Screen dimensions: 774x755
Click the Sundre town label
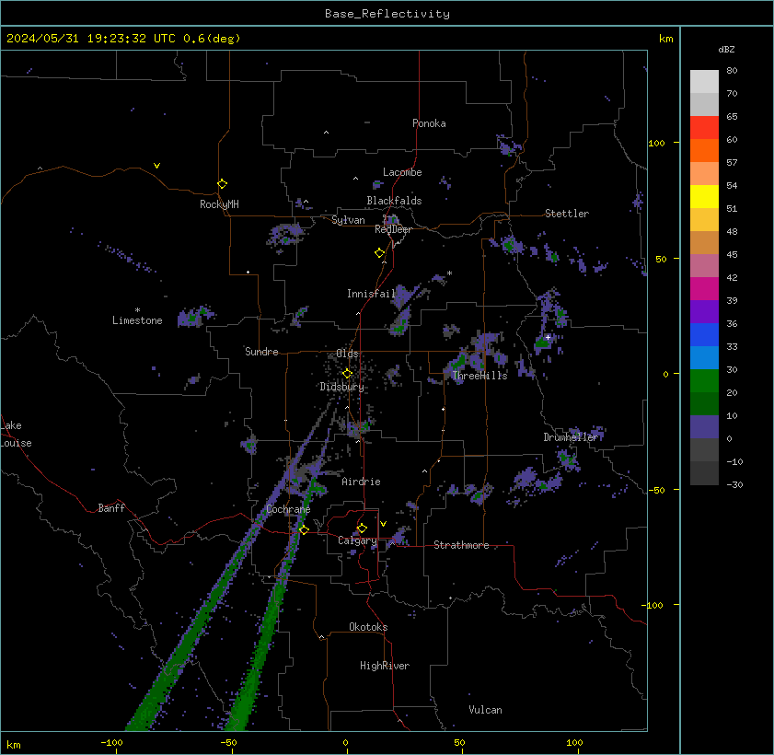pos(261,352)
